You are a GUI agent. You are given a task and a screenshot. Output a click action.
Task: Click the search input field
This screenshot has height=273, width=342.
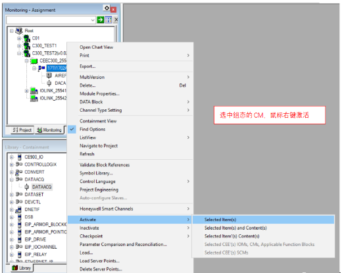pos(48,20)
